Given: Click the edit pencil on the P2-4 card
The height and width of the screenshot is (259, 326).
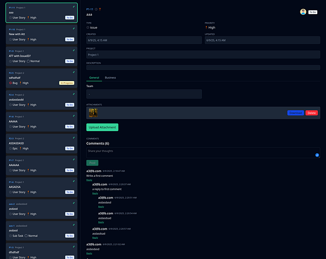Looking at the screenshot, I should click(73, 94).
